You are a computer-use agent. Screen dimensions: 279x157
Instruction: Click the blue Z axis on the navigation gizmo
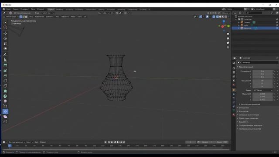224,21
